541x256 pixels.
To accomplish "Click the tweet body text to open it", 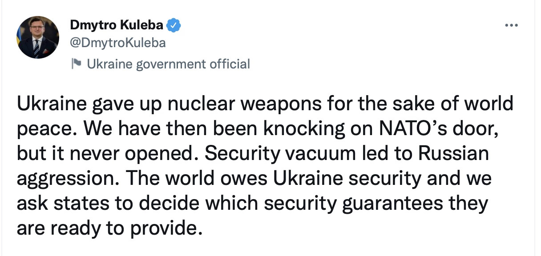I will [265, 166].
